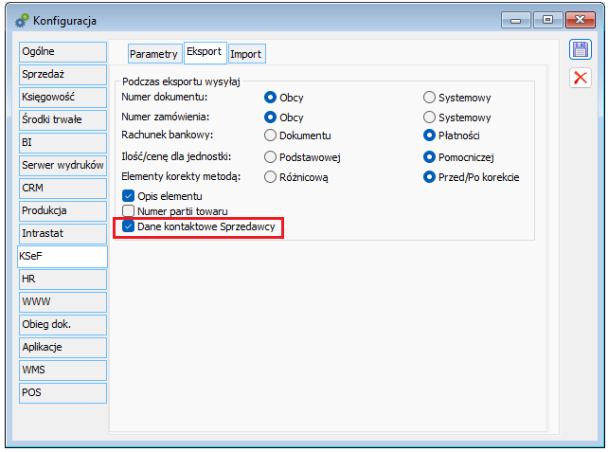Image resolution: width=608 pixels, height=452 pixels.
Task: Select Systemowy for Numer zamówienia
Action: point(430,117)
